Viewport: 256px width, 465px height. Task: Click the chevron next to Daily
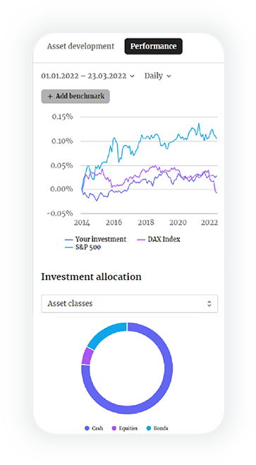point(169,76)
